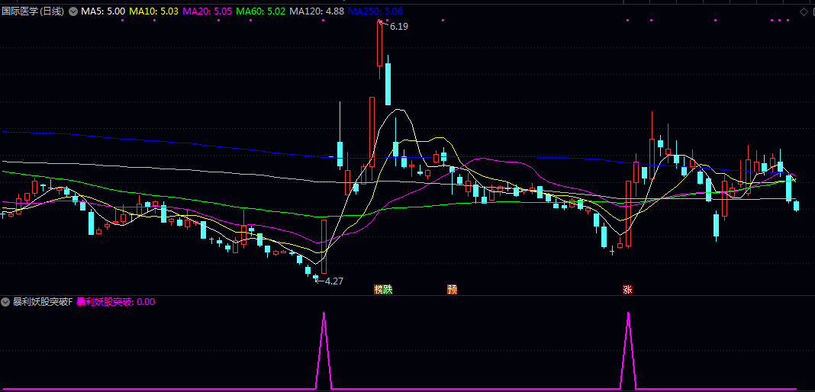Viewport: 815px width, 392px height.
Task: Click the MA120 value label
Action: [x=317, y=11]
